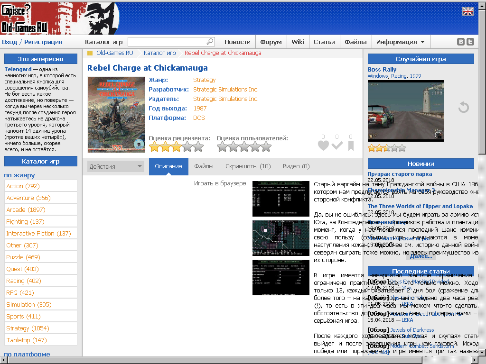Browse the Adventure (366) genre
The image size is (486, 364).
point(41,198)
